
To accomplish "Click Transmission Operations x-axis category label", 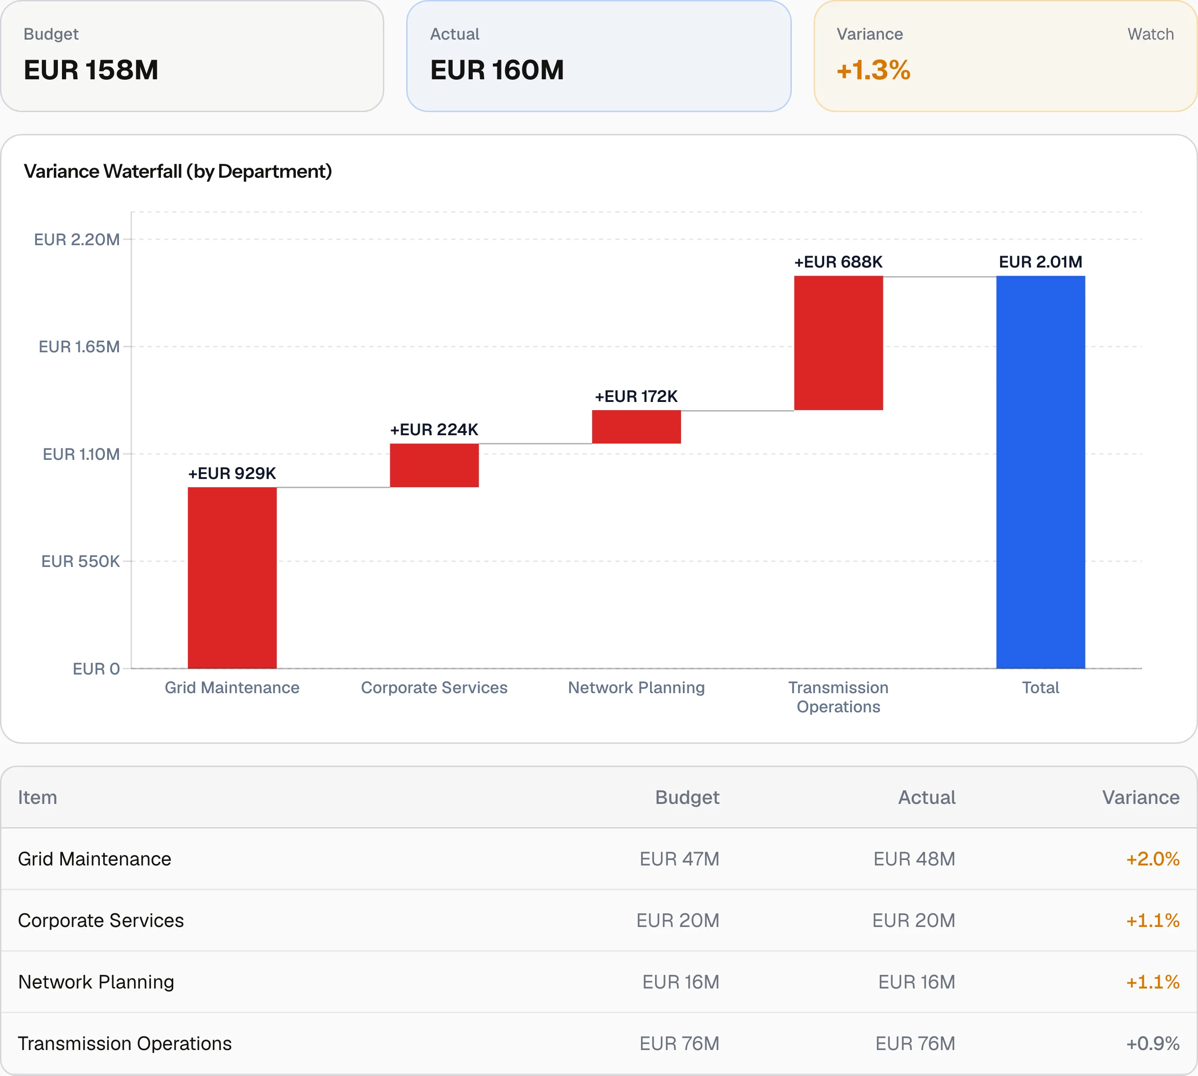I will [x=838, y=697].
